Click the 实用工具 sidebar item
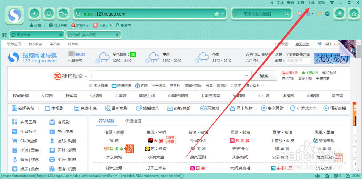The image size is (362, 179). (24, 122)
